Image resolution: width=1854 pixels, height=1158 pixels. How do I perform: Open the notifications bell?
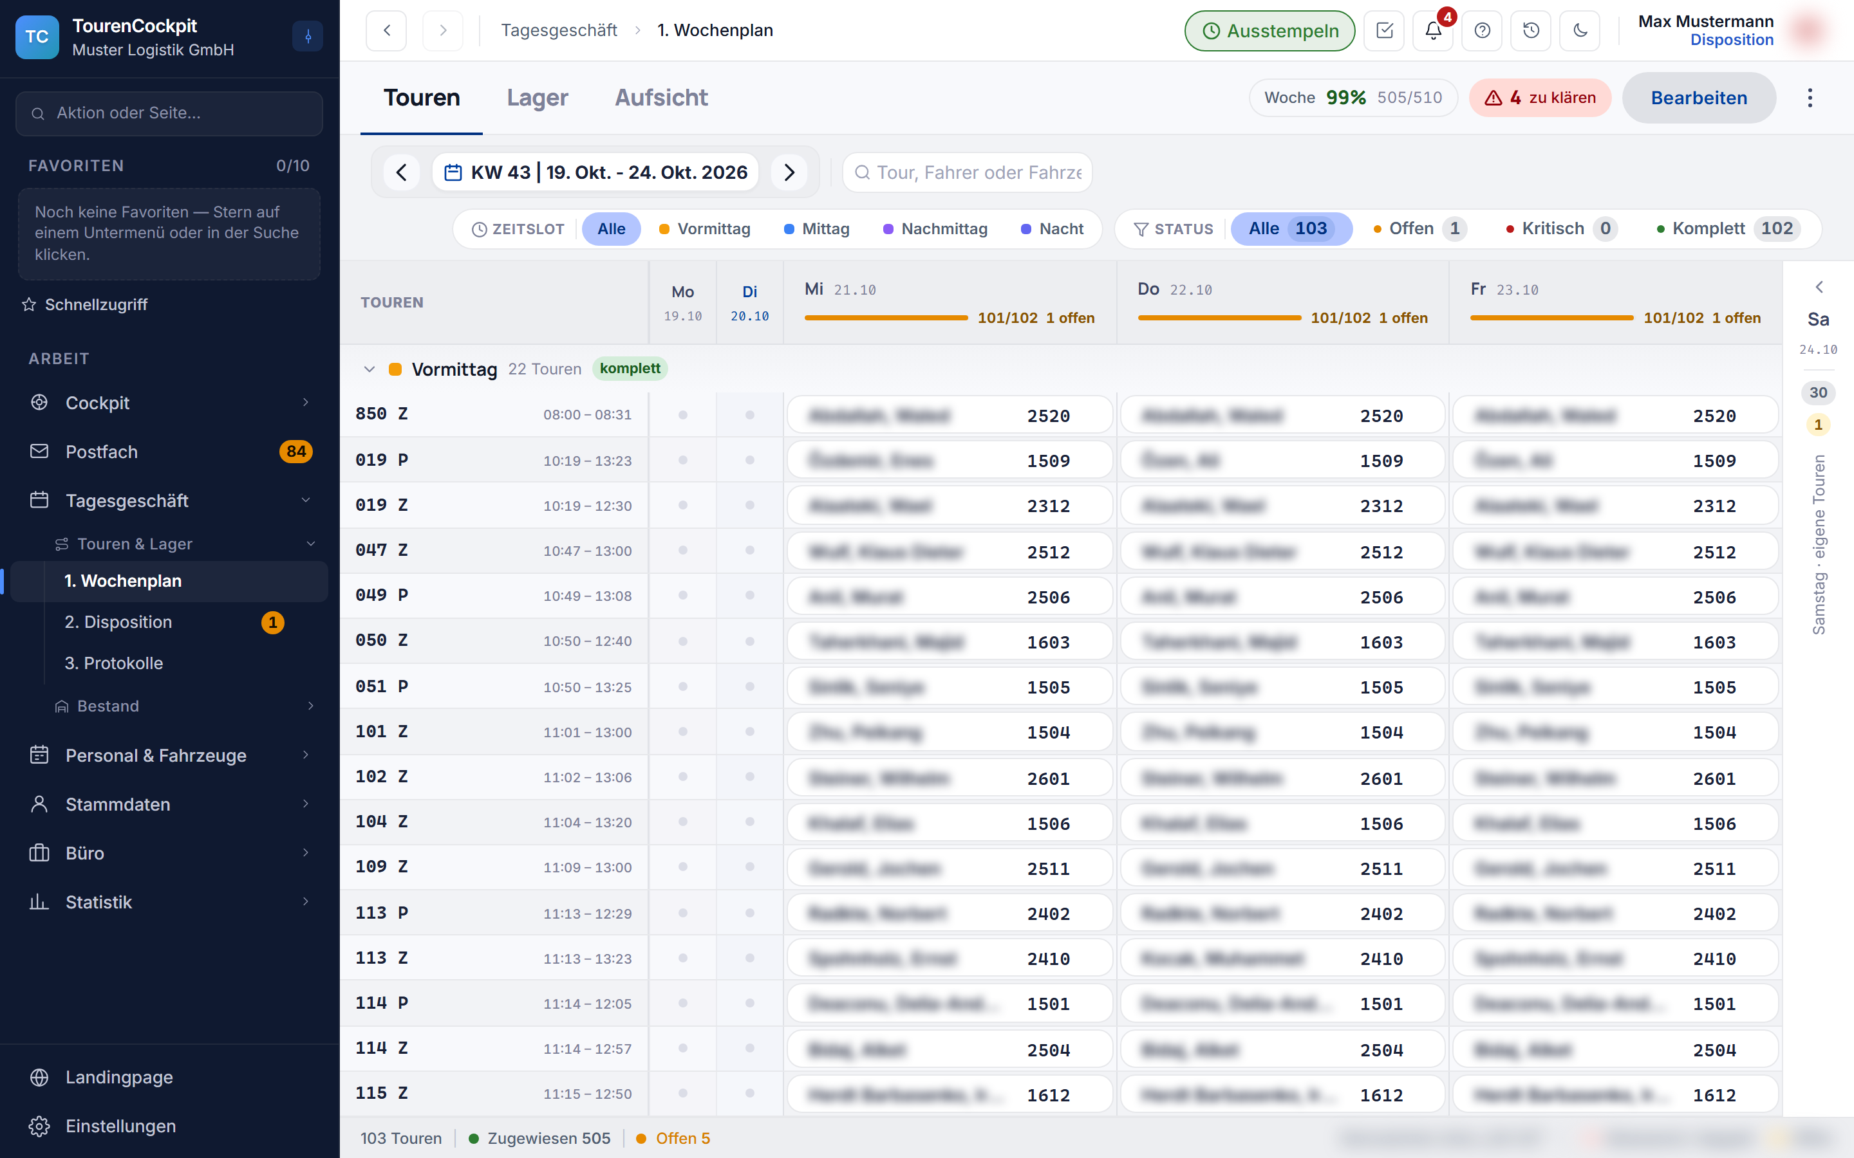[x=1434, y=31]
